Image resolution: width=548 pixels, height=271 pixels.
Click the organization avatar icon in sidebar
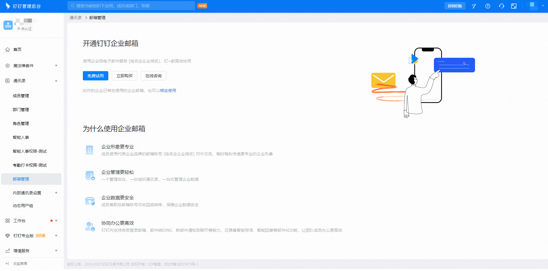[x=8, y=25]
